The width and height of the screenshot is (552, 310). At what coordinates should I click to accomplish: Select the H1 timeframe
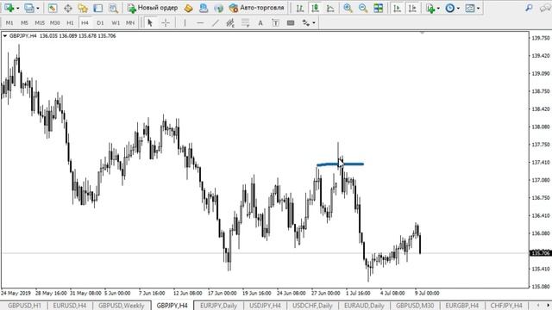pos(70,23)
